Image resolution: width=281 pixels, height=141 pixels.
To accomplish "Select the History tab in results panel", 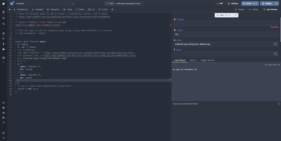I will point(193,60).
